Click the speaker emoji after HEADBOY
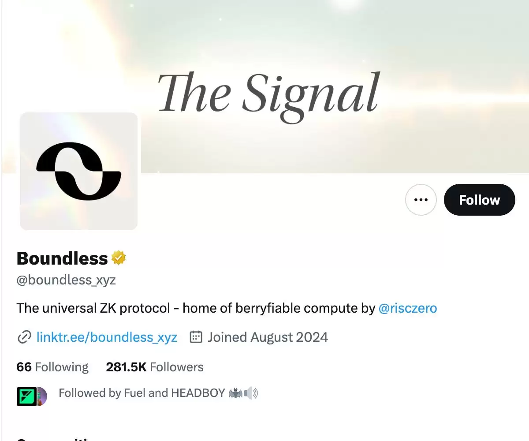The image size is (529, 441). 249,393
